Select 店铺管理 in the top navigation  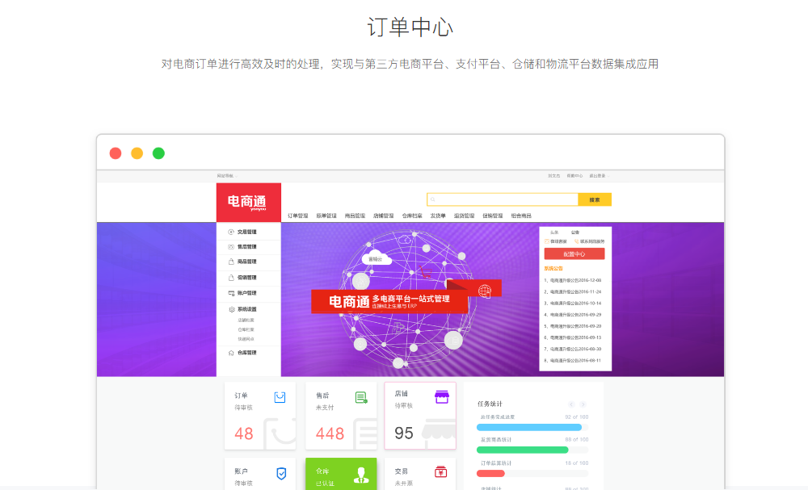pyautogui.click(x=383, y=216)
